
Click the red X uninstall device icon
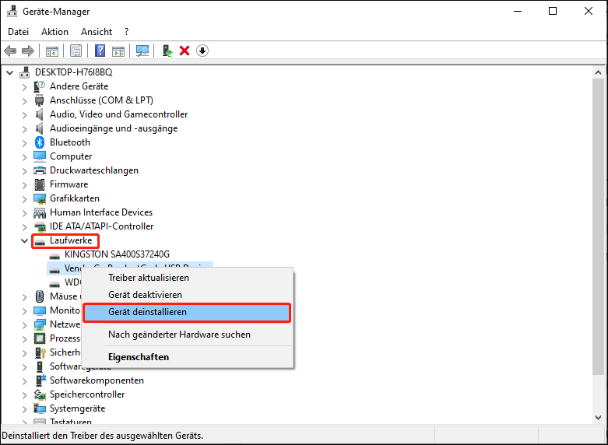(x=185, y=51)
